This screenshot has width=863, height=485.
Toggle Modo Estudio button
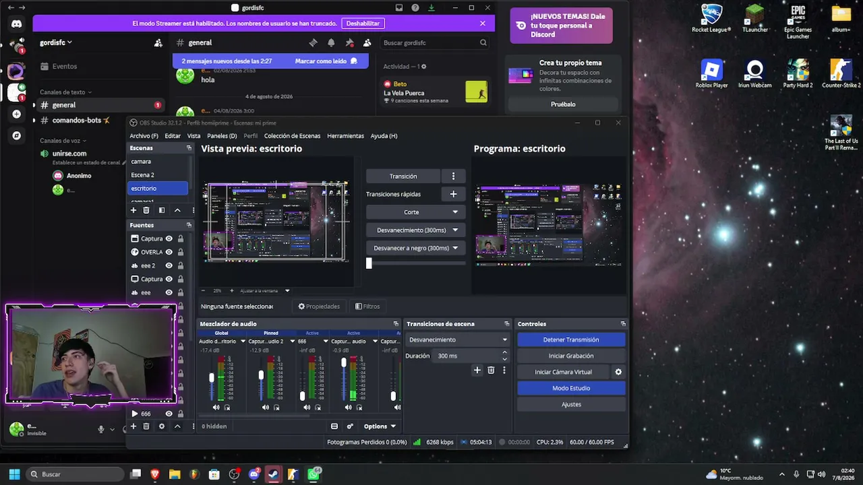point(571,388)
